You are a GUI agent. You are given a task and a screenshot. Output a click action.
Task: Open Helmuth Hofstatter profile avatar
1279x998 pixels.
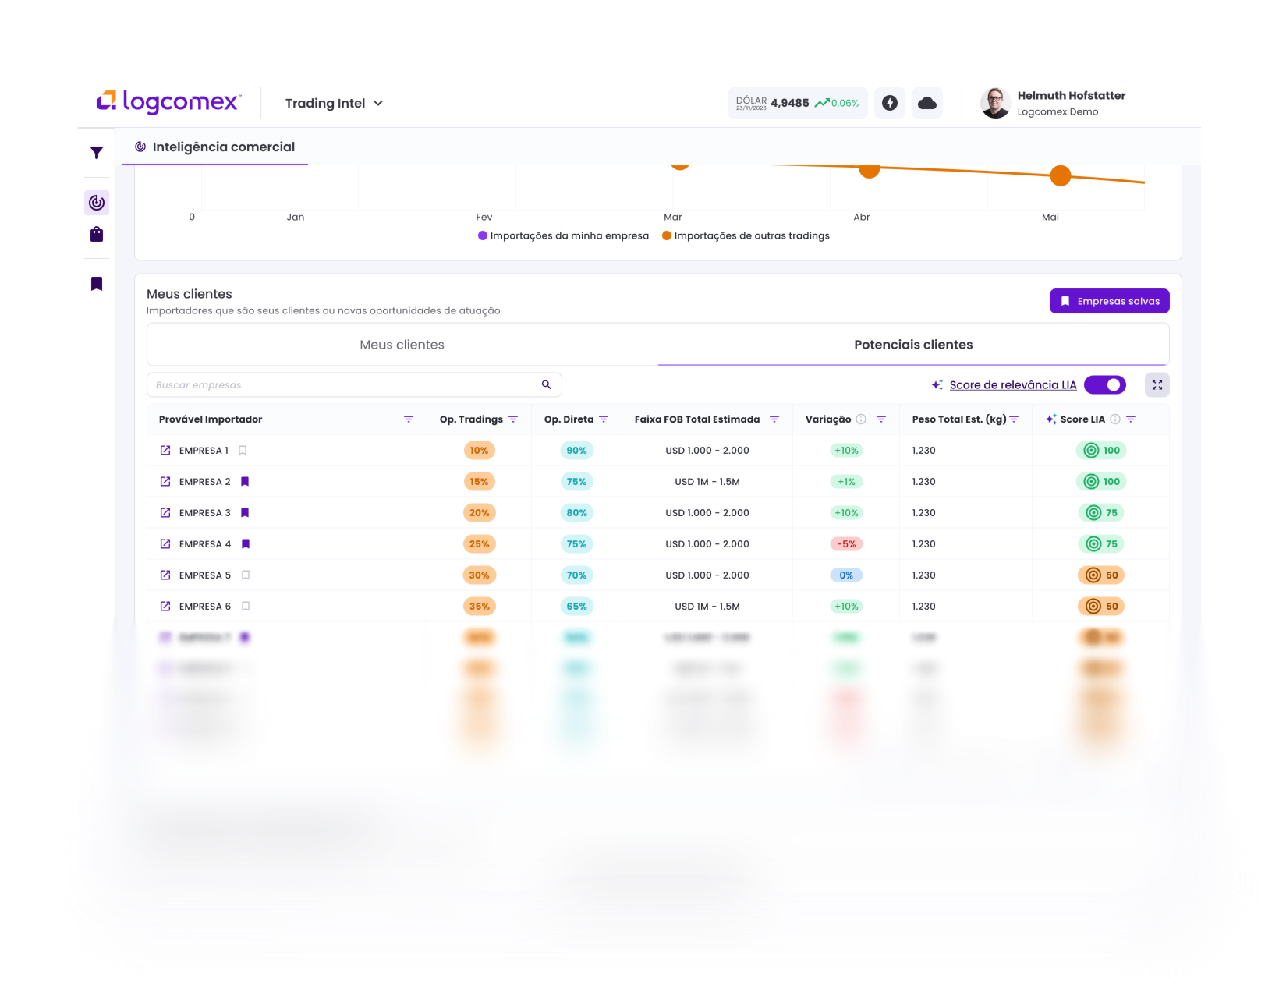pos(995,103)
